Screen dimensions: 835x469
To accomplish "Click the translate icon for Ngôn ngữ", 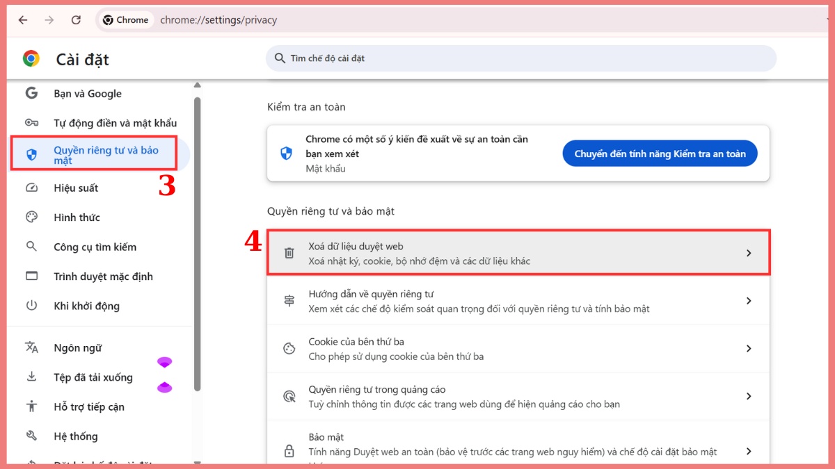I will 31,347.
